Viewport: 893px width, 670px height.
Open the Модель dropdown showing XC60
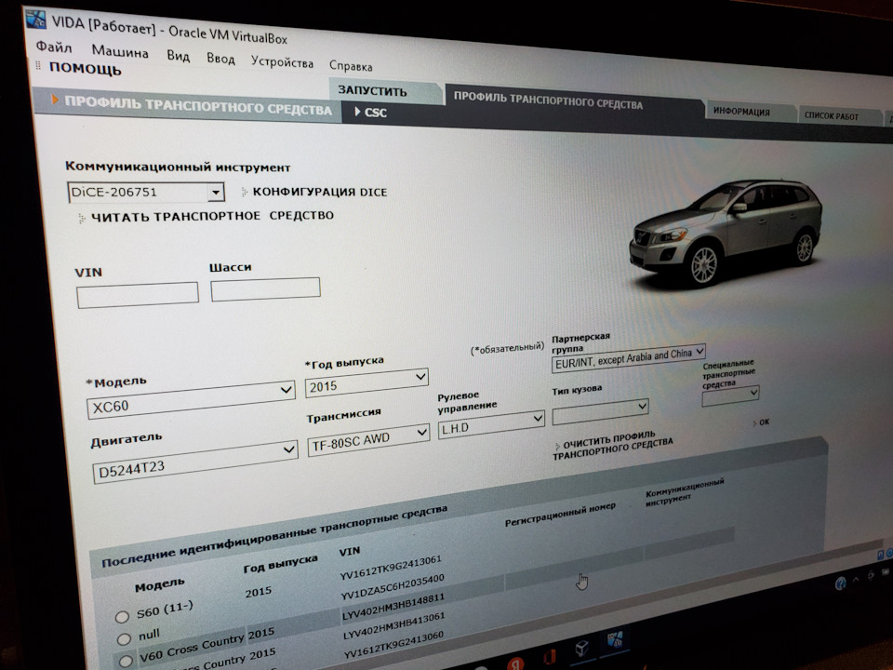point(191,400)
